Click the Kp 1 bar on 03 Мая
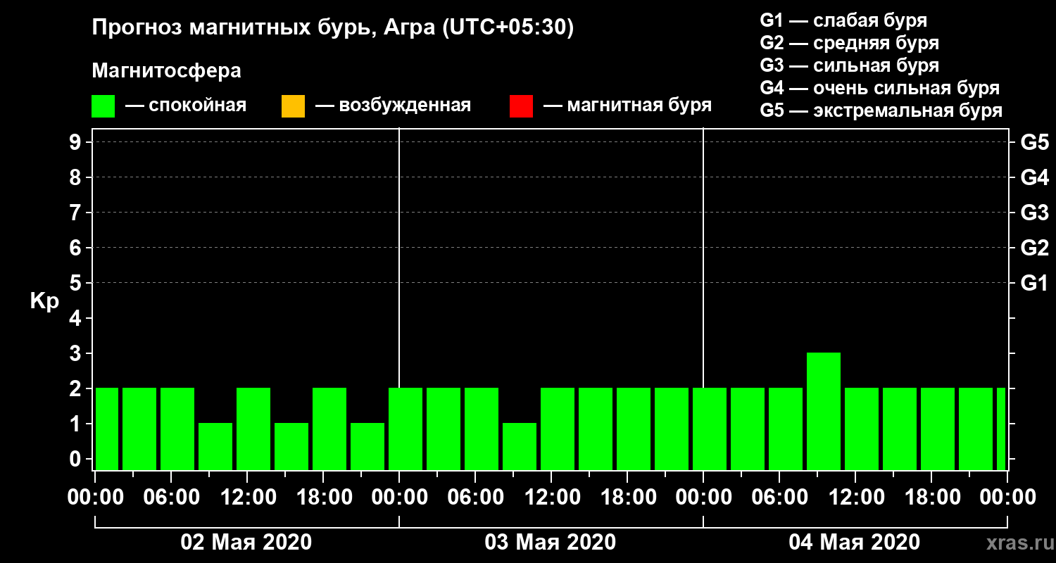1056x563 pixels. pos(520,446)
